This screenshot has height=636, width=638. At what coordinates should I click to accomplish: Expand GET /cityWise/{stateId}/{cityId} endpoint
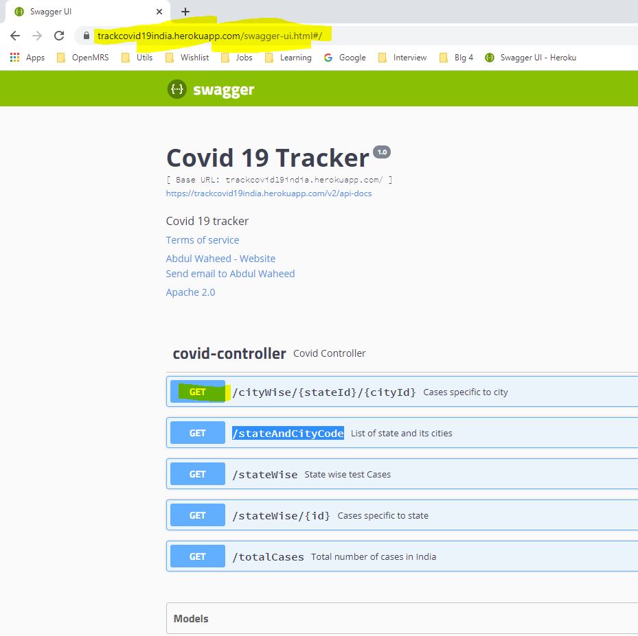pos(402,392)
